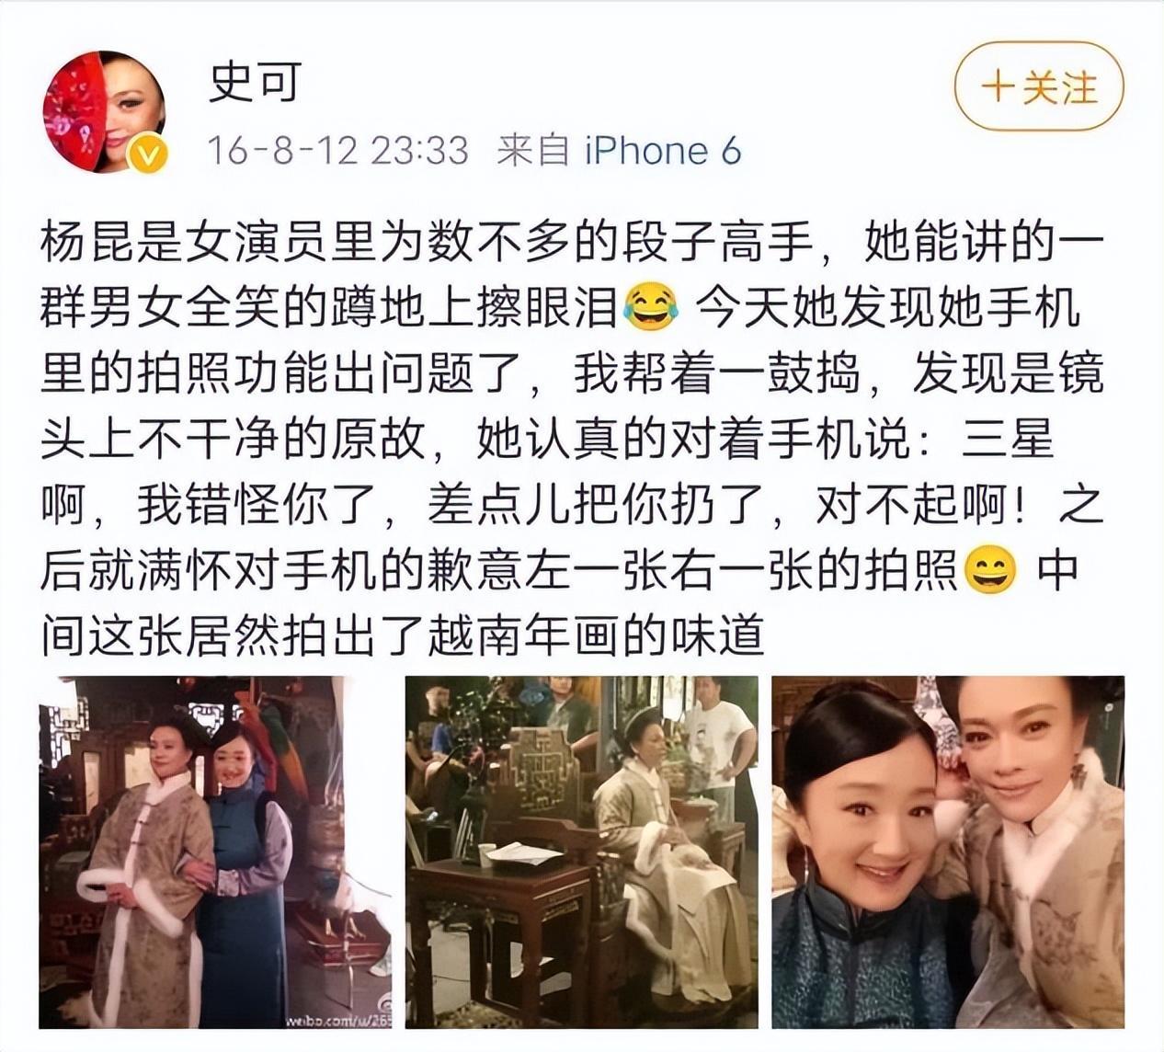Click the 来自 label before iPhone 6

(x=532, y=150)
